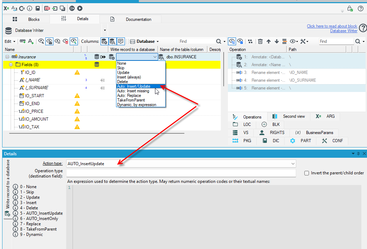Click the C# icon in top toolbar
This screenshot has width=367, height=249.
(x=22, y=8)
